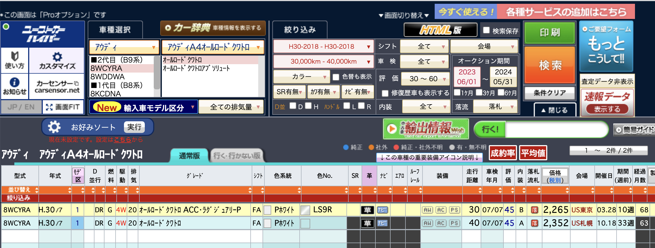Image resolution: width=655 pixels, height=248 pixels.
Task: Enable 修復歴車も表示する checkbox
Action: (385, 93)
